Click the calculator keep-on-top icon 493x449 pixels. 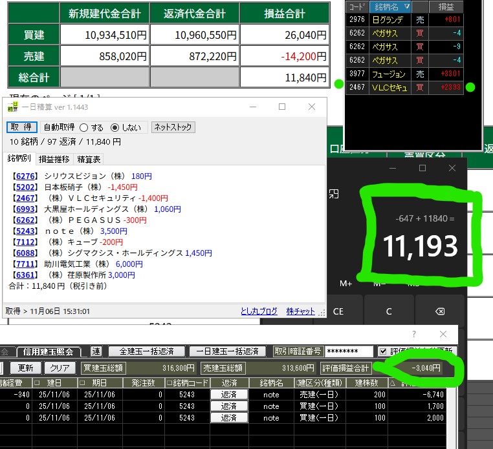coord(334,194)
